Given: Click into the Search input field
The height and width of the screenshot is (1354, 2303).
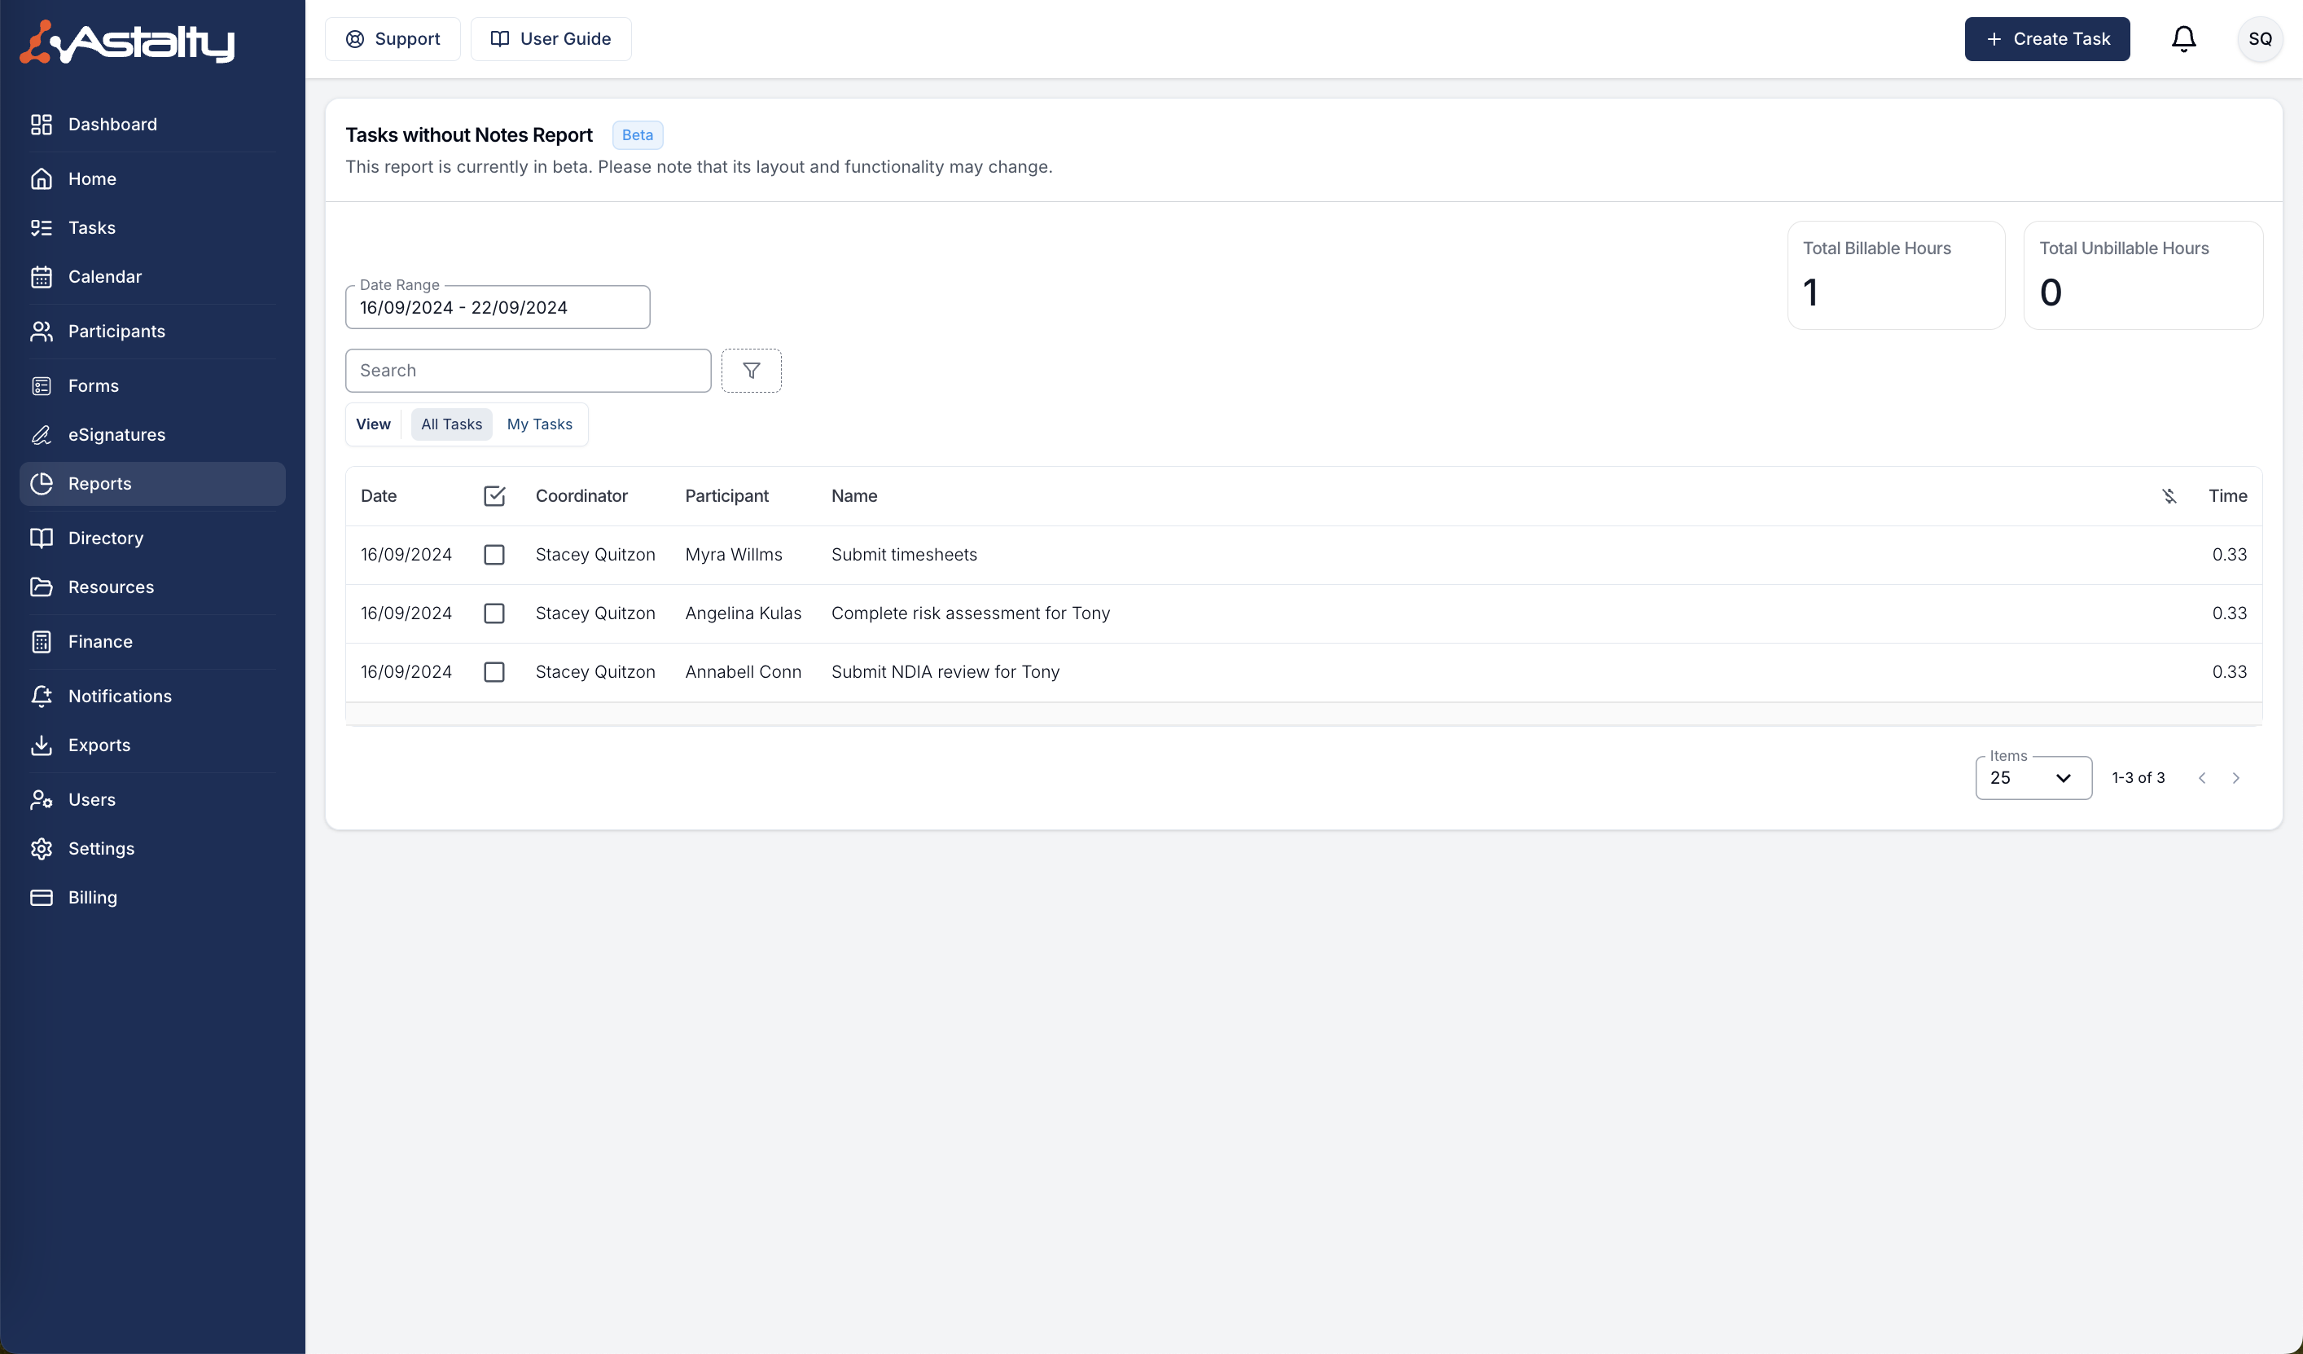Looking at the screenshot, I should pyautogui.click(x=528, y=370).
